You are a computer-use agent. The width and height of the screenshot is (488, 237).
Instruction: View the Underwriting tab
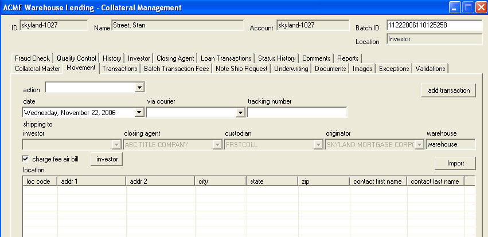[291, 69]
